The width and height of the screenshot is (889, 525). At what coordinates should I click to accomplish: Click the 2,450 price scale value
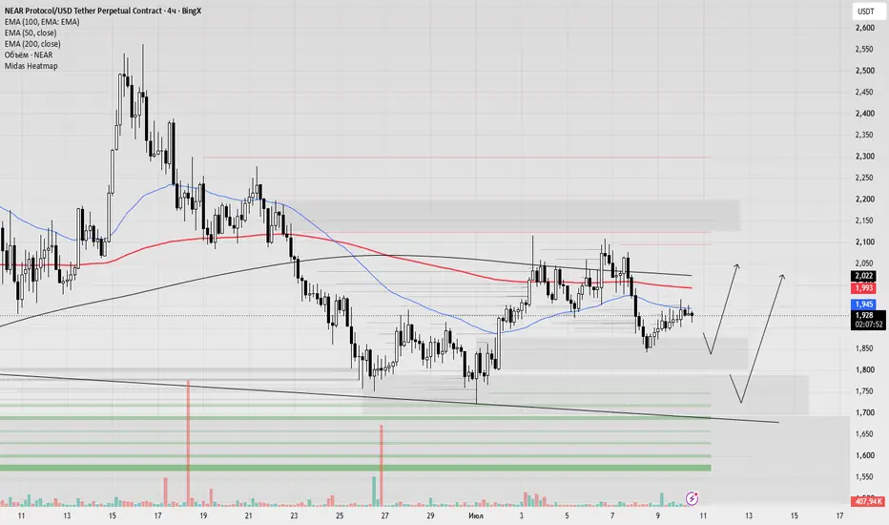click(864, 92)
